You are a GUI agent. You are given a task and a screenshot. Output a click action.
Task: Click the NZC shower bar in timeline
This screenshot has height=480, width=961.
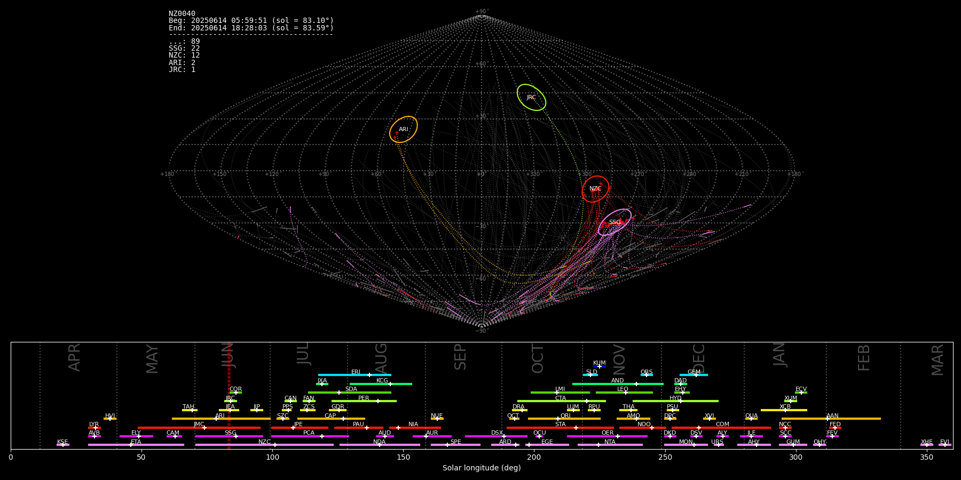click(x=264, y=445)
